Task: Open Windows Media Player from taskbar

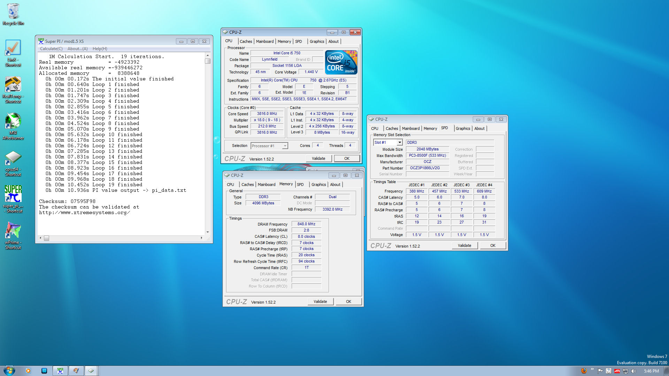Action: pyautogui.click(x=28, y=371)
